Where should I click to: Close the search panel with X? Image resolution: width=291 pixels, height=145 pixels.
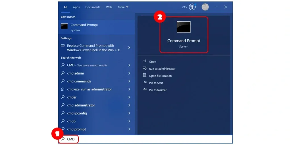pyautogui.click(x=225, y=7)
